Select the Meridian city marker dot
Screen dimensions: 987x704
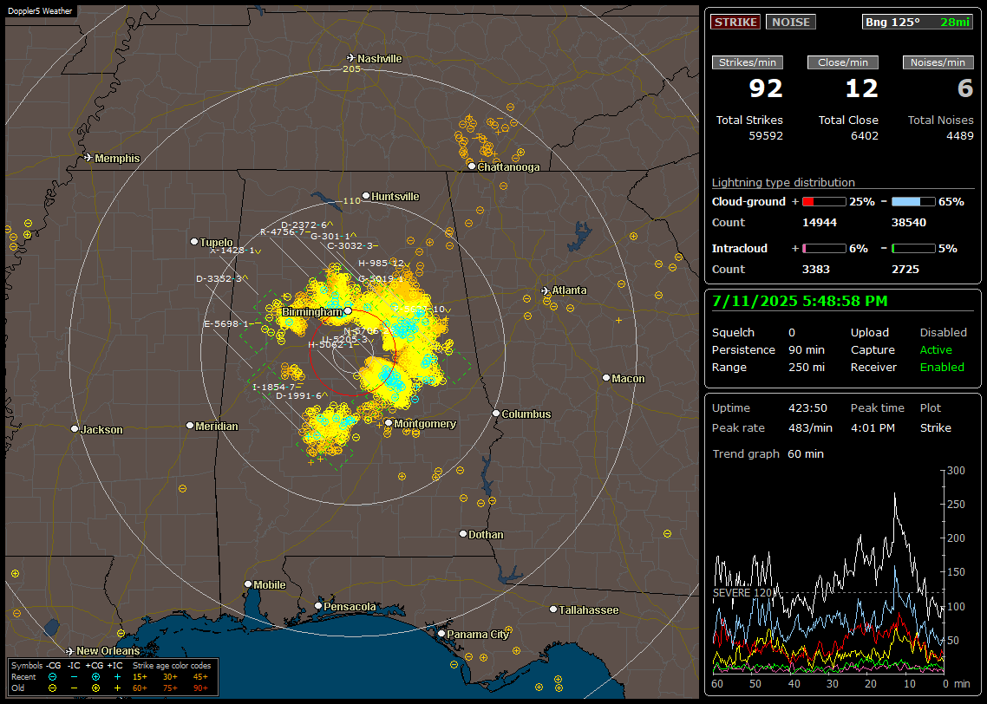[190, 426]
